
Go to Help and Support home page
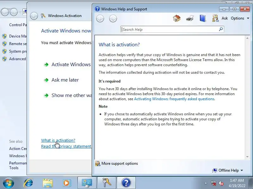[177, 18]
